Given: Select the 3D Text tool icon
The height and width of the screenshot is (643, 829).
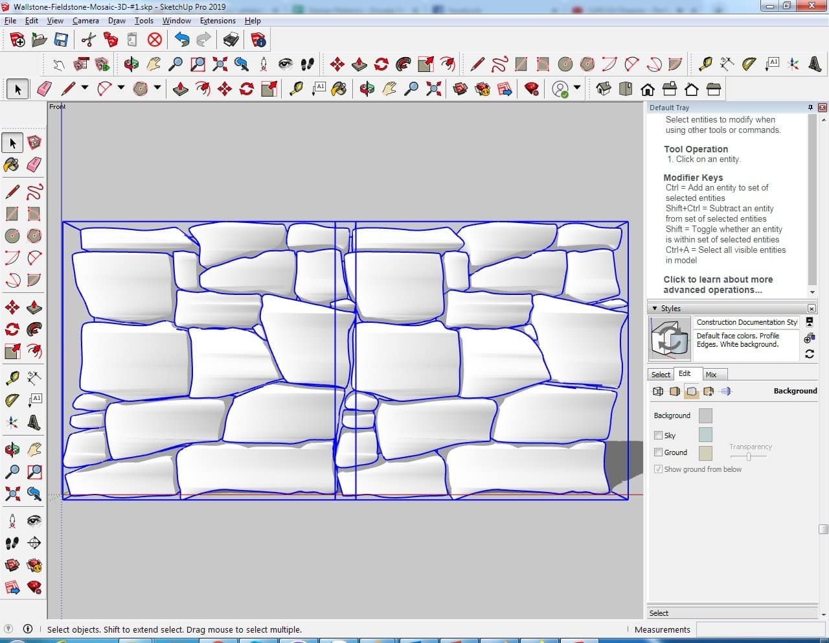Looking at the screenshot, I should pos(815,64).
